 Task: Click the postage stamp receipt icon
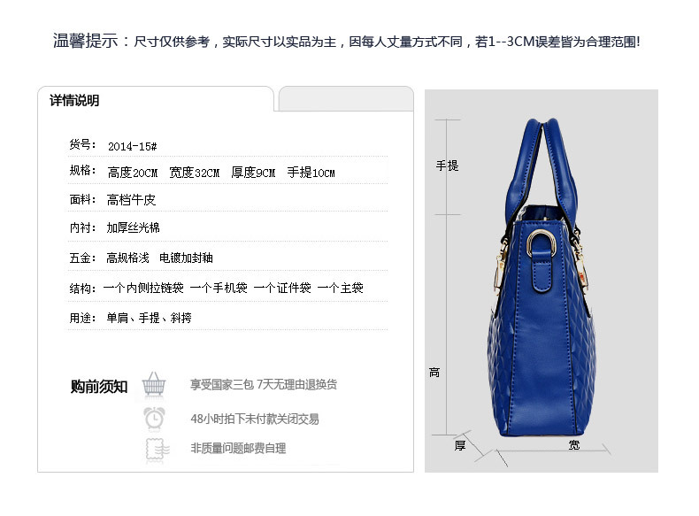click(157, 449)
